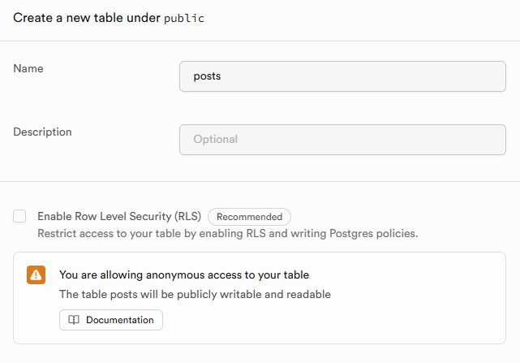Open the Documentation button
520x363 pixels.
(x=111, y=320)
